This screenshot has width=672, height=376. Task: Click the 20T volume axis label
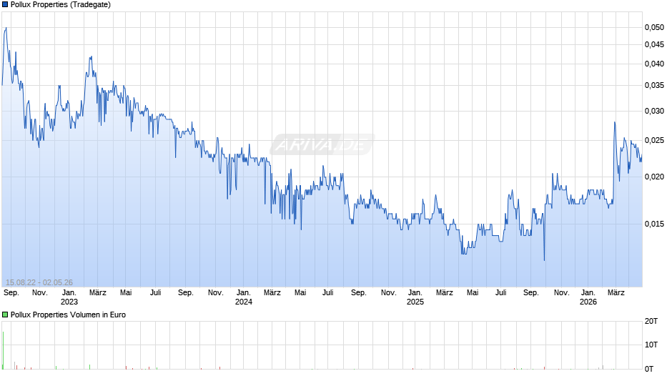click(651, 321)
